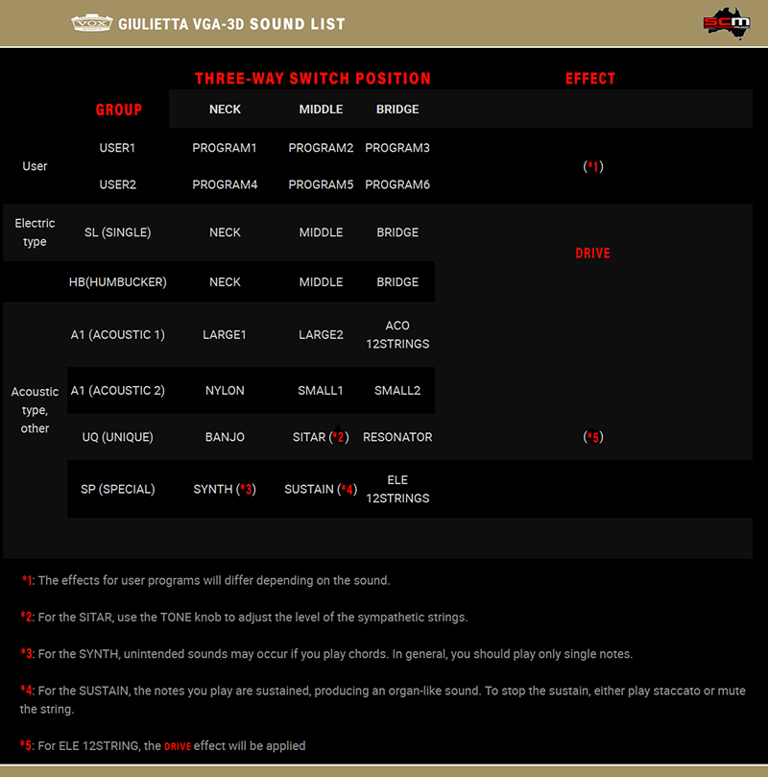This screenshot has height=777, width=768.
Task: Select the 'SITAR (*2)' cell
Action: tap(321, 437)
